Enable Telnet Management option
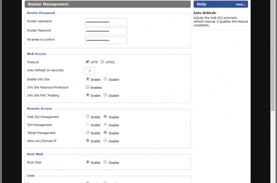The image size is (277, 183). pos(88,133)
